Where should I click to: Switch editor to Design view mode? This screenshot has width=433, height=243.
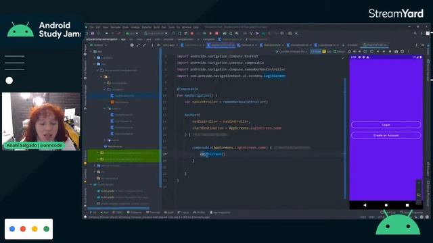(x=339, y=51)
